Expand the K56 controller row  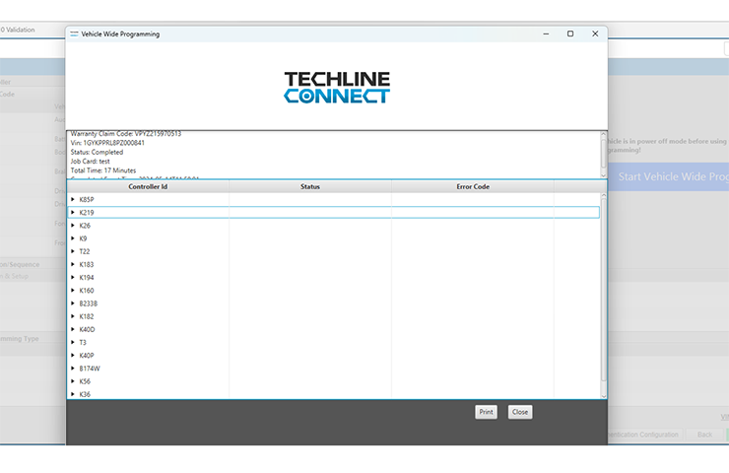click(73, 381)
